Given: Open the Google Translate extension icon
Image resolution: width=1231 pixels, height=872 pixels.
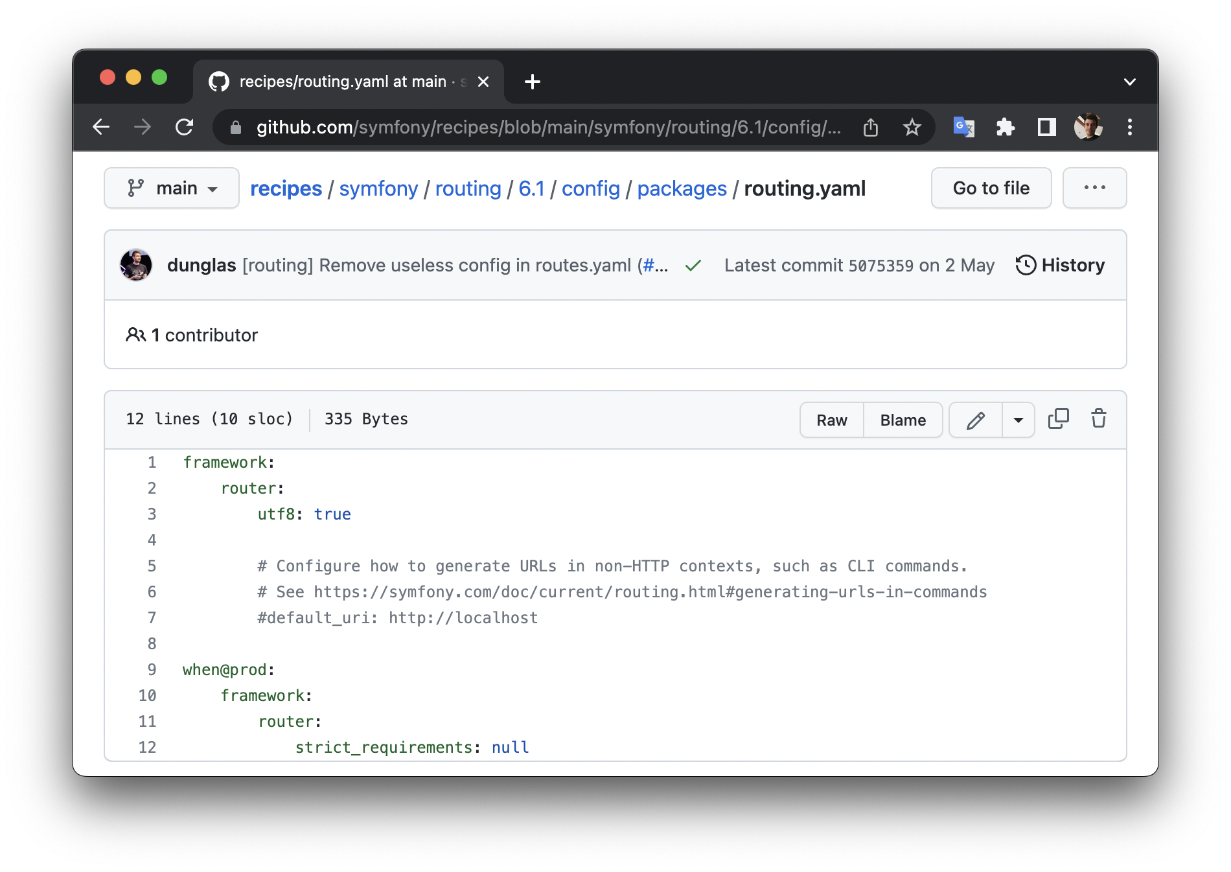Looking at the screenshot, I should coord(964,127).
